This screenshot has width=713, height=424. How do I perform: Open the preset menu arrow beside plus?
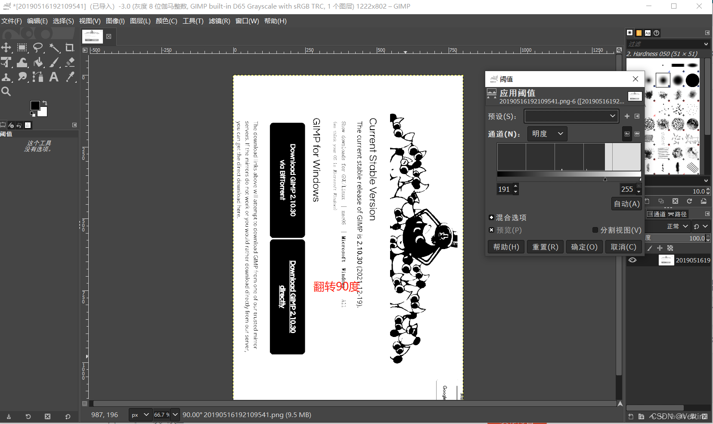pos(637,116)
